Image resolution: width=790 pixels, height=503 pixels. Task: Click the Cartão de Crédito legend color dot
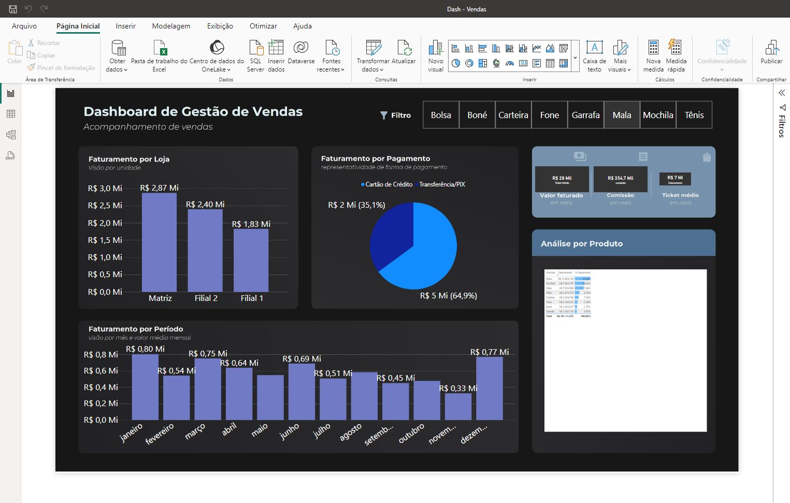click(x=363, y=184)
